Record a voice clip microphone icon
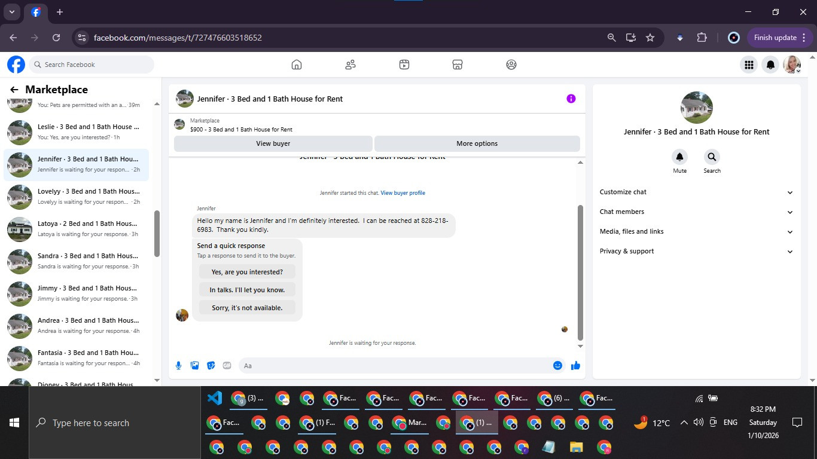Viewport: 817px width, 459px height. pos(178,366)
